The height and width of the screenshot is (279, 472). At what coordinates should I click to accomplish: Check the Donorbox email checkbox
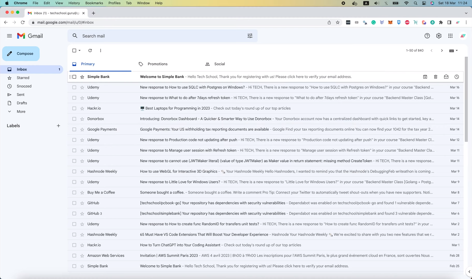click(x=74, y=119)
